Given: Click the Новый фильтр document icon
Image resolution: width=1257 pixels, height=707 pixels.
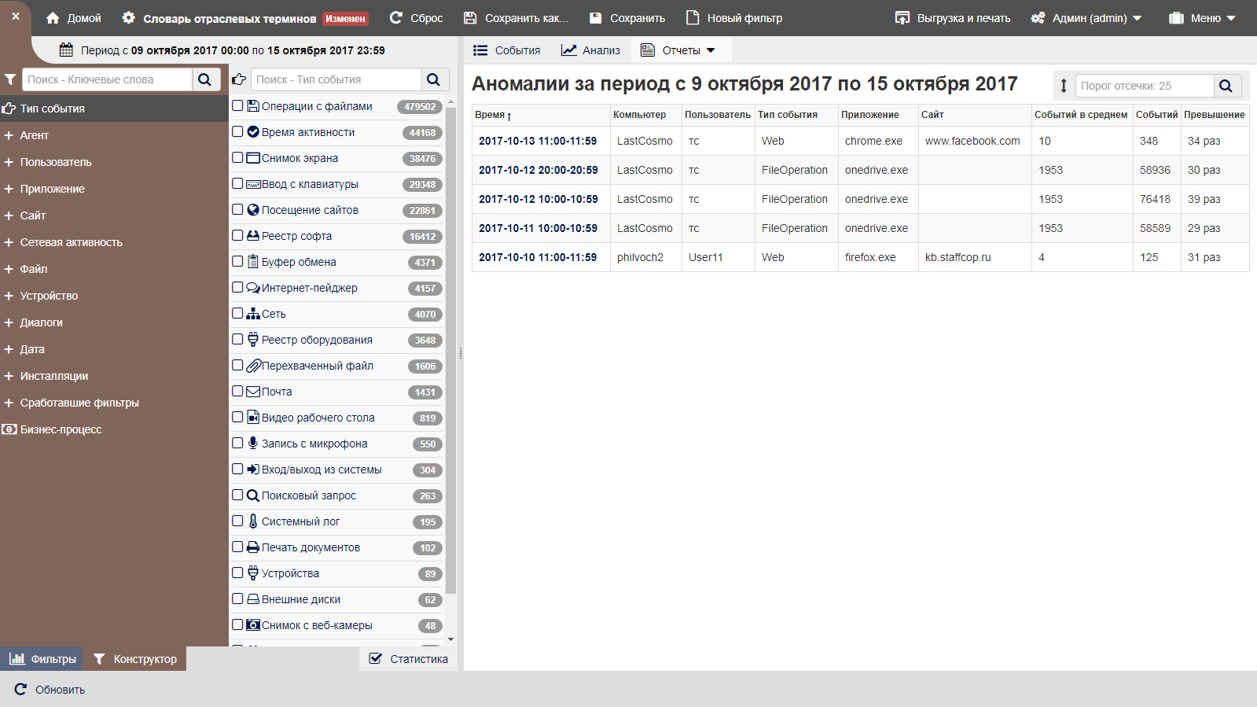Looking at the screenshot, I should click(x=693, y=17).
